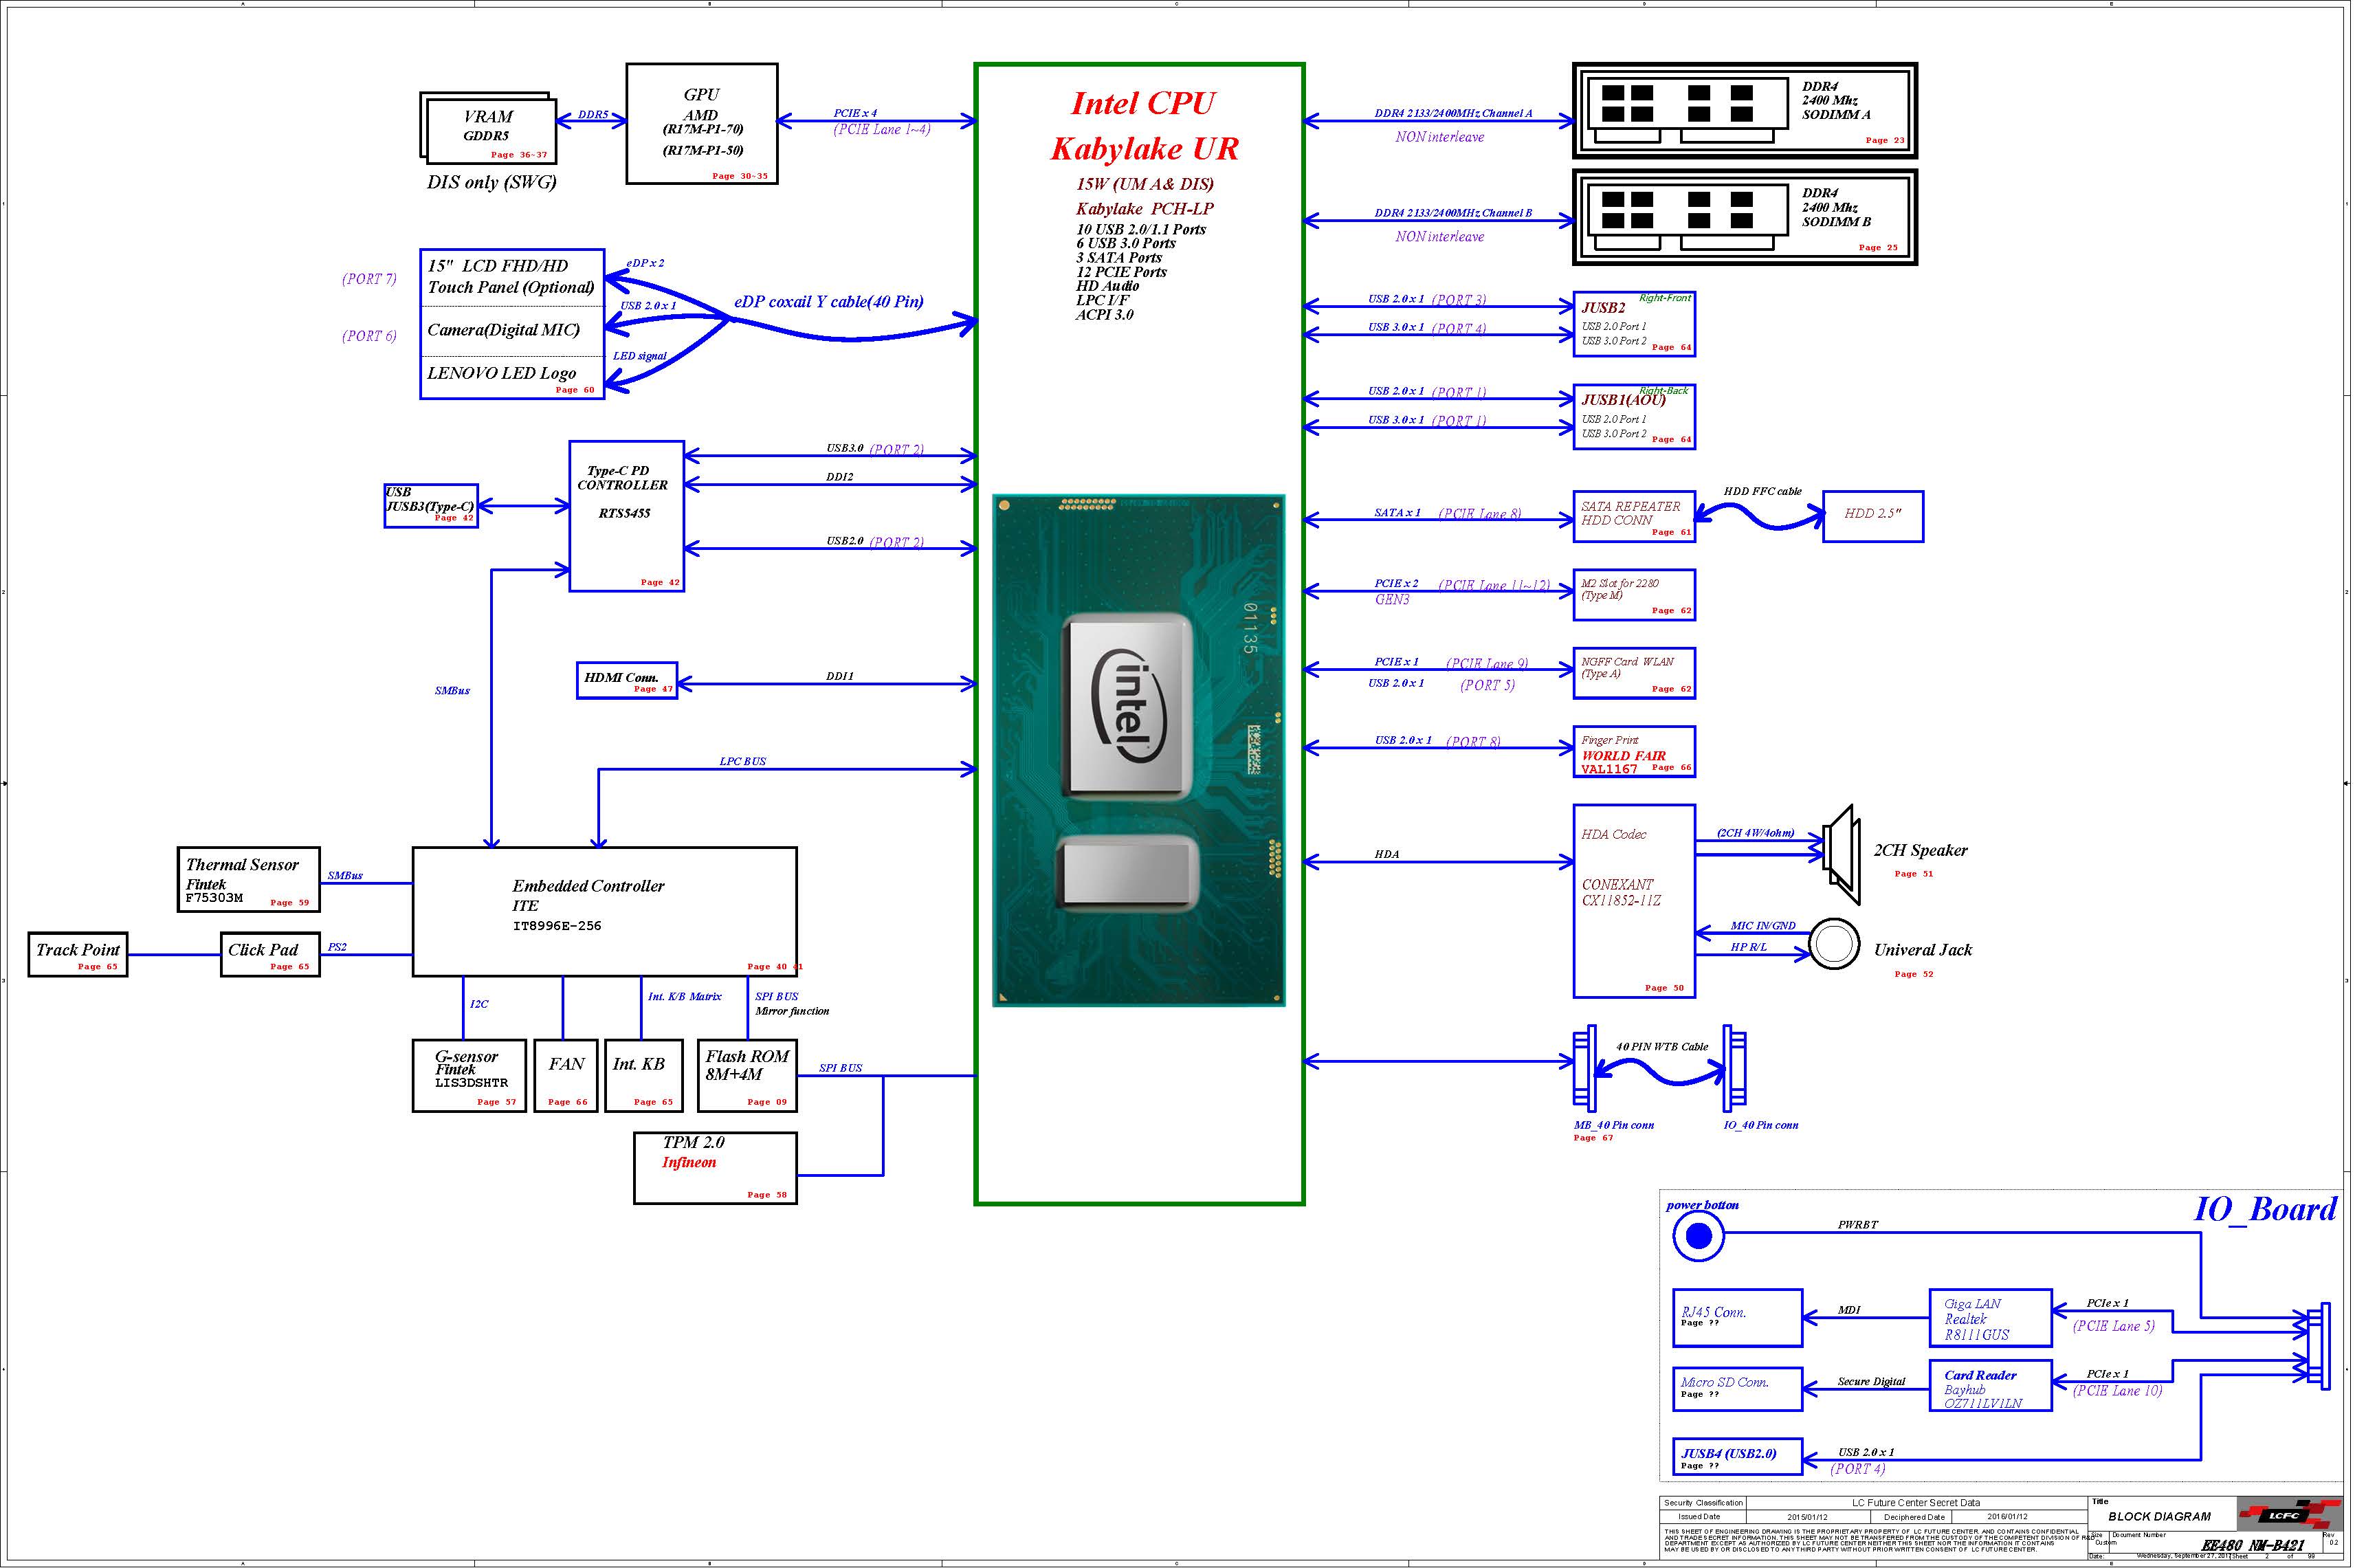Click 'Page 30~35' reference in GPU block
The image size is (2377, 1568).
(x=747, y=177)
